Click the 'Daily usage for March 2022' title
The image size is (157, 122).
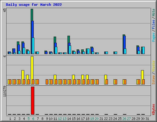tap(34, 5)
